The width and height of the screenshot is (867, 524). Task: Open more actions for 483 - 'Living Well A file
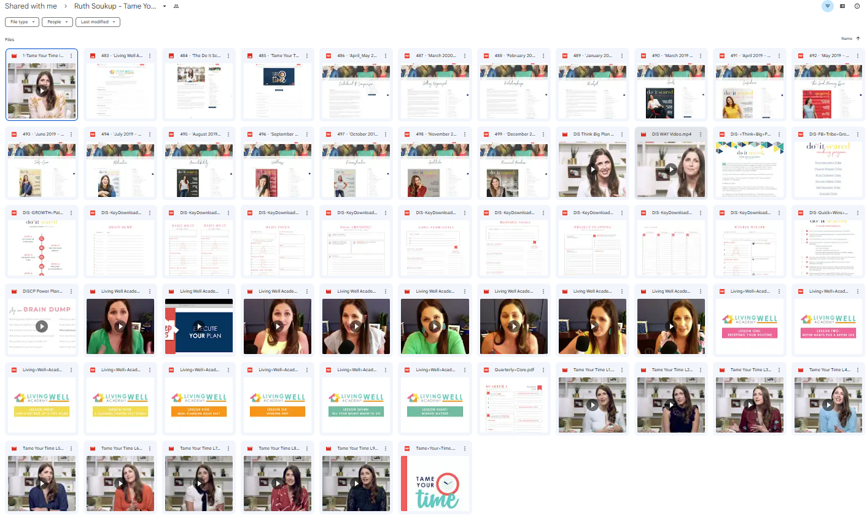(x=150, y=56)
